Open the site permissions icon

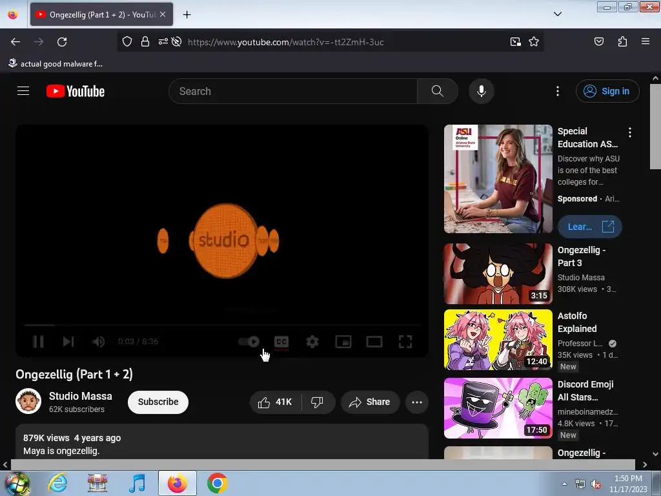(163, 42)
